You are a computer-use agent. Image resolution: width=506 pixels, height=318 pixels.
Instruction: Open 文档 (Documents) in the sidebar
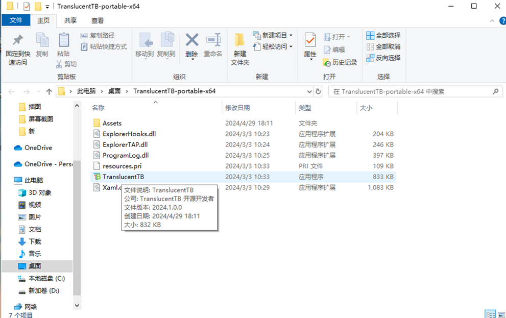click(35, 229)
